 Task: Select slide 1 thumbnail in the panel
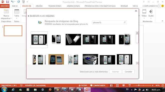13,31
